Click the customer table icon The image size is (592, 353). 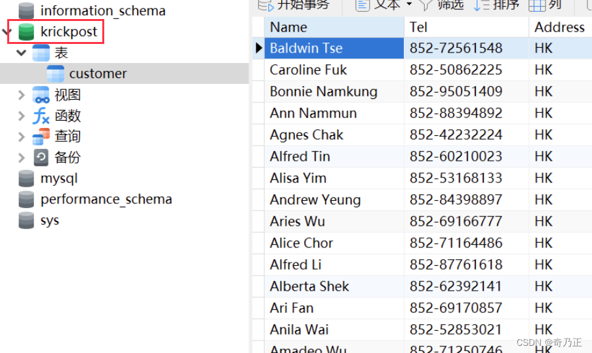coord(55,73)
